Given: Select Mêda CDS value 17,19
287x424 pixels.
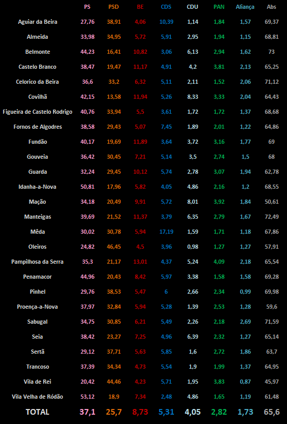Looking at the screenshot, I should click(166, 232).
